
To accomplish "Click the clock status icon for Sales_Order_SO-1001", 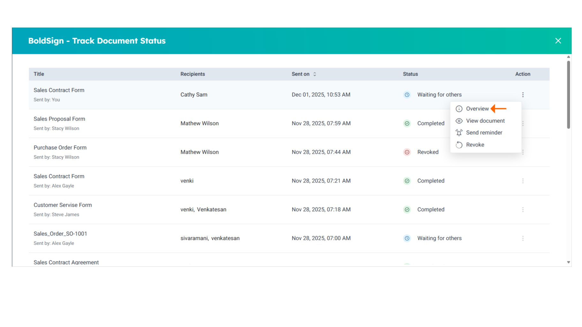I will [407, 238].
